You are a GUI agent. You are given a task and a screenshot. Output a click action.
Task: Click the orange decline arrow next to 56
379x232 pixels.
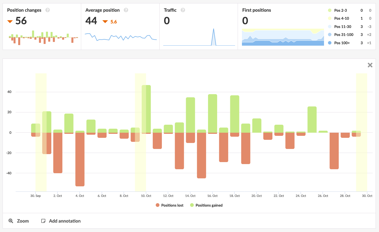10,21
